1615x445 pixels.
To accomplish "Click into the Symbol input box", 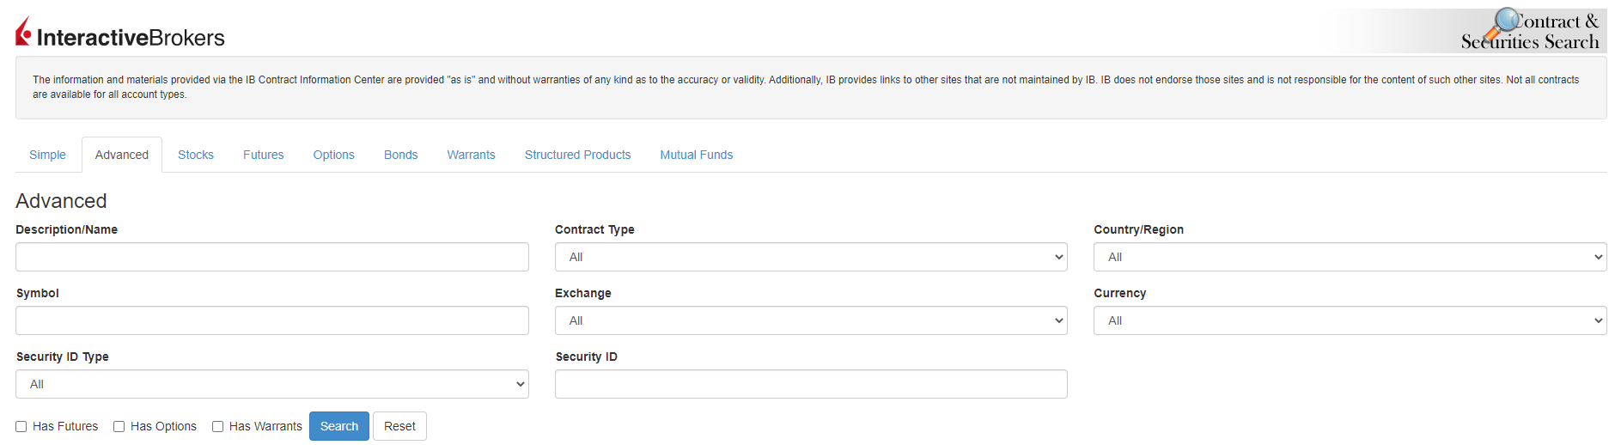I will tap(272, 320).
